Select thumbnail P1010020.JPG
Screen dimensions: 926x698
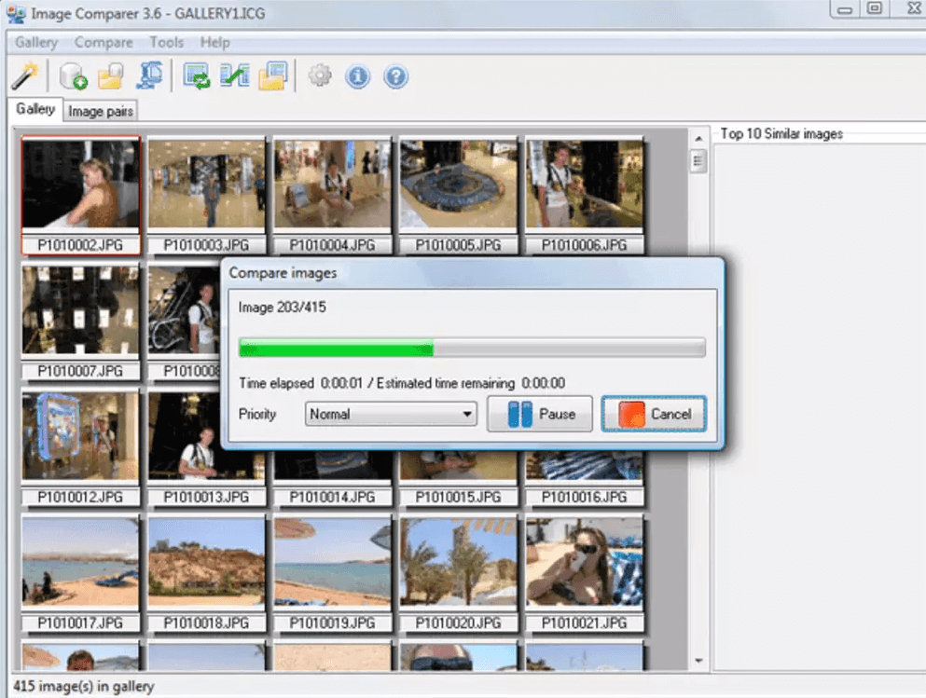click(458, 573)
